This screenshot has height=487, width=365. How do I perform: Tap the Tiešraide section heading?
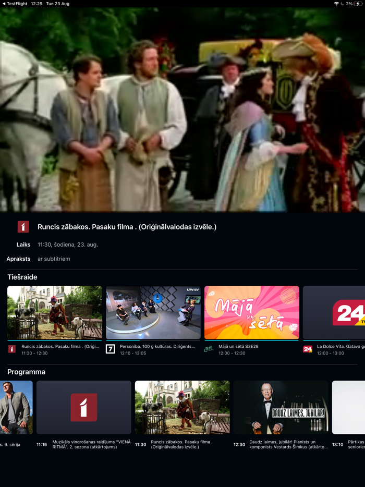pyautogui.click(x=22, y=277)
